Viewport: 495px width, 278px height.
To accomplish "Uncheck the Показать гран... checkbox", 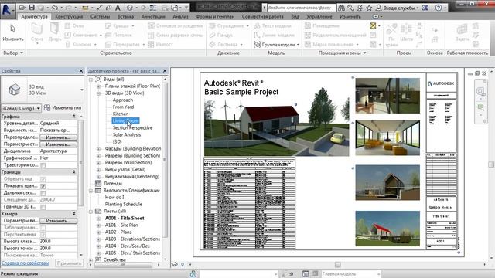I will pyautogui.click(x=43, y=186).
